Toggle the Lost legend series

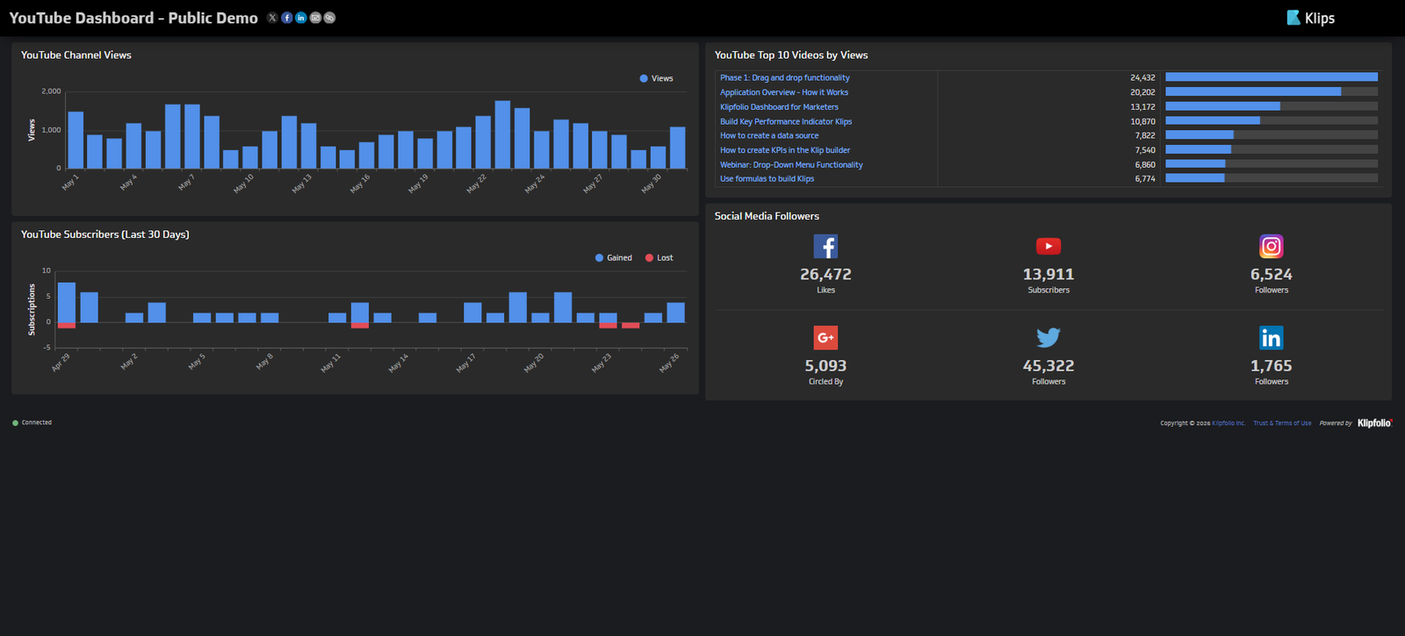tap(659, 257)
